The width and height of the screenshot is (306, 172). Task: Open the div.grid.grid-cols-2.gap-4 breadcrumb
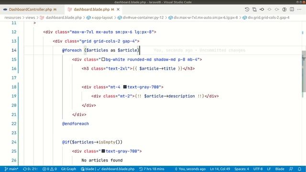point(269,18)
